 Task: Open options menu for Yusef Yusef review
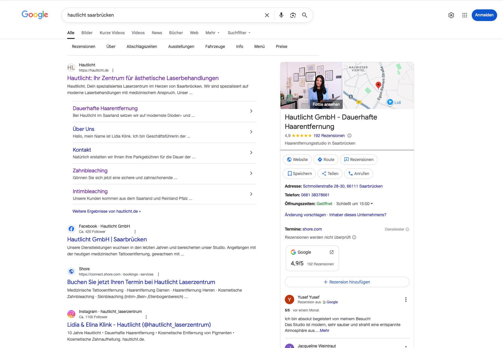click(x=406, y=299)
